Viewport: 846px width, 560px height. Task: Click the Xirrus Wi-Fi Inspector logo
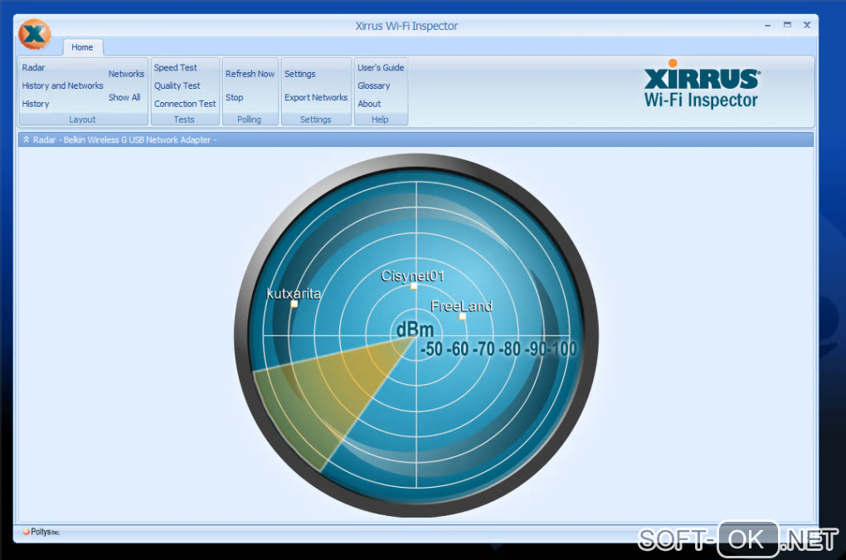point(702,84)
